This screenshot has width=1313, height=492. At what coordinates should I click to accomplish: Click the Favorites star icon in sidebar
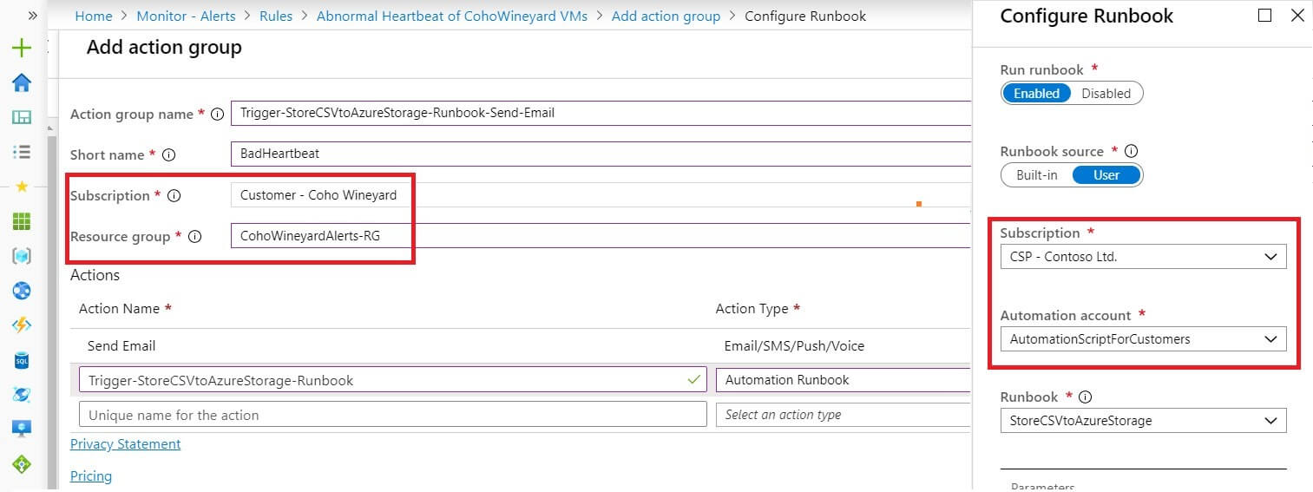(22, 187)
